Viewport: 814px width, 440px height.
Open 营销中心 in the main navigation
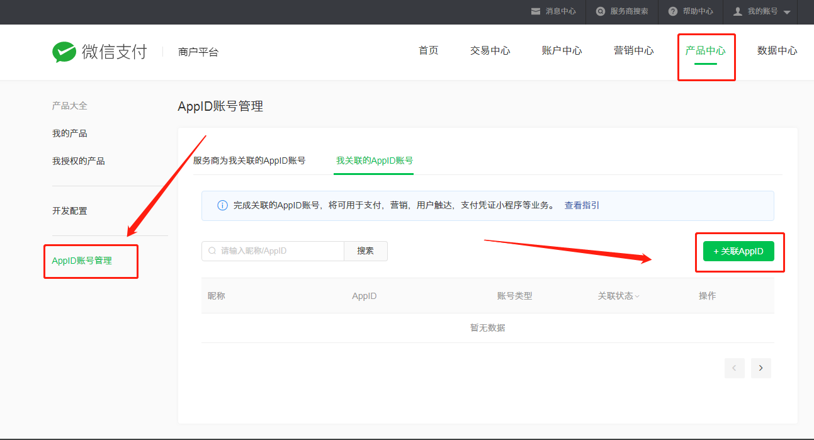click(634, 50)
